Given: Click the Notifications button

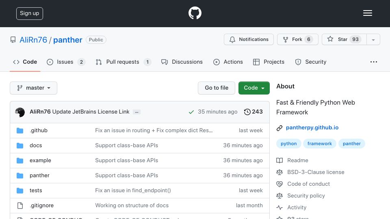Looking at the screenshot, I should point(249,39).
